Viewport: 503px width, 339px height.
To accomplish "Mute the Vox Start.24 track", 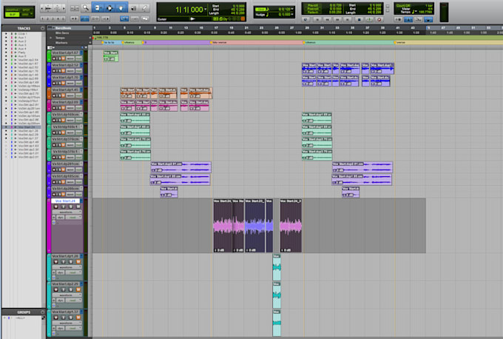I will click(78, 207).
